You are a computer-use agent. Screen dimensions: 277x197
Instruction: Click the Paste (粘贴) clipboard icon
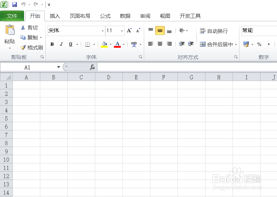pos(10,30)
